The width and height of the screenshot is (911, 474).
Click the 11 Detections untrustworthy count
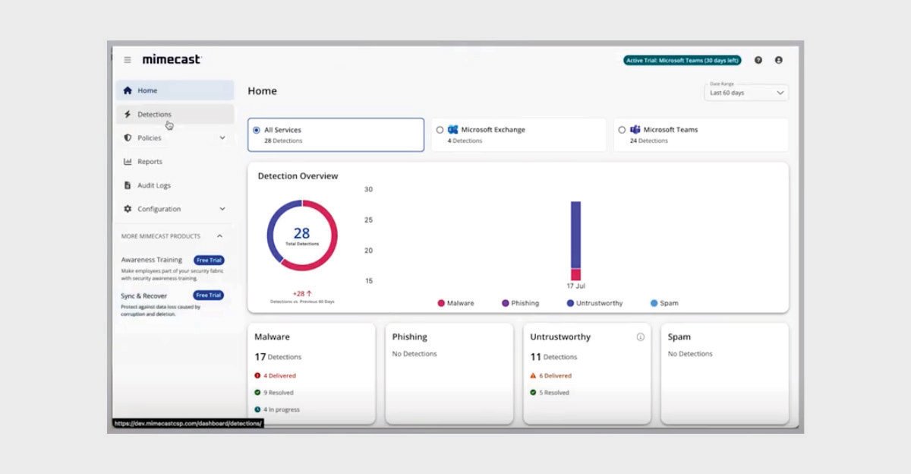[x=553, y=356]
